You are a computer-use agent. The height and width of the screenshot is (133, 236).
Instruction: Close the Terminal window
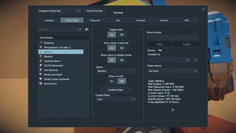pos(204,9)
